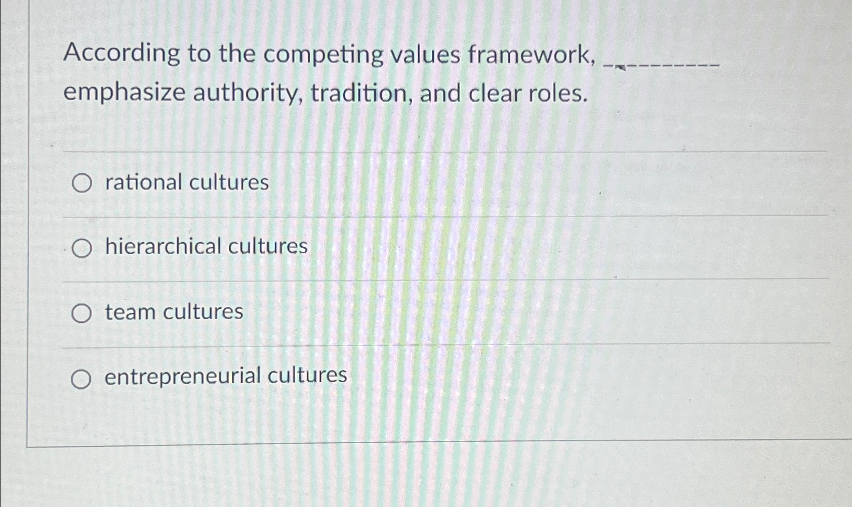Click the divider above rational cultures option
The width and height of the screenshot is (852, 507).
(x=395, y=151)
